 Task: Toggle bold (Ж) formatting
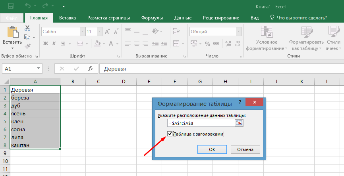45,43
